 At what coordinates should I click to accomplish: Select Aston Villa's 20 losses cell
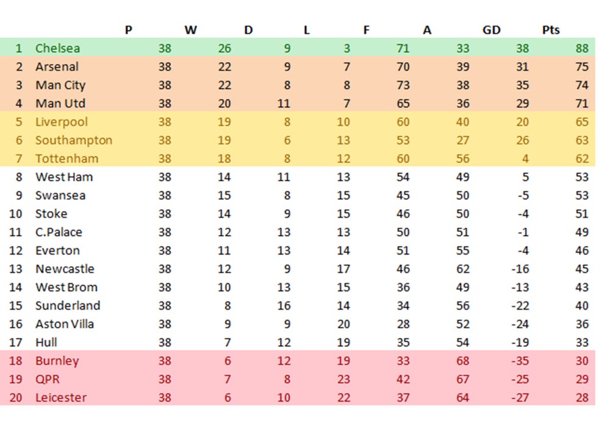pos(343,323)
